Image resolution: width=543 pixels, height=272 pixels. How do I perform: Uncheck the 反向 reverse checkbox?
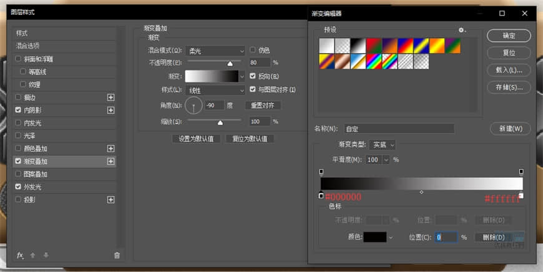pyautogui.click(x=252, y=75)
